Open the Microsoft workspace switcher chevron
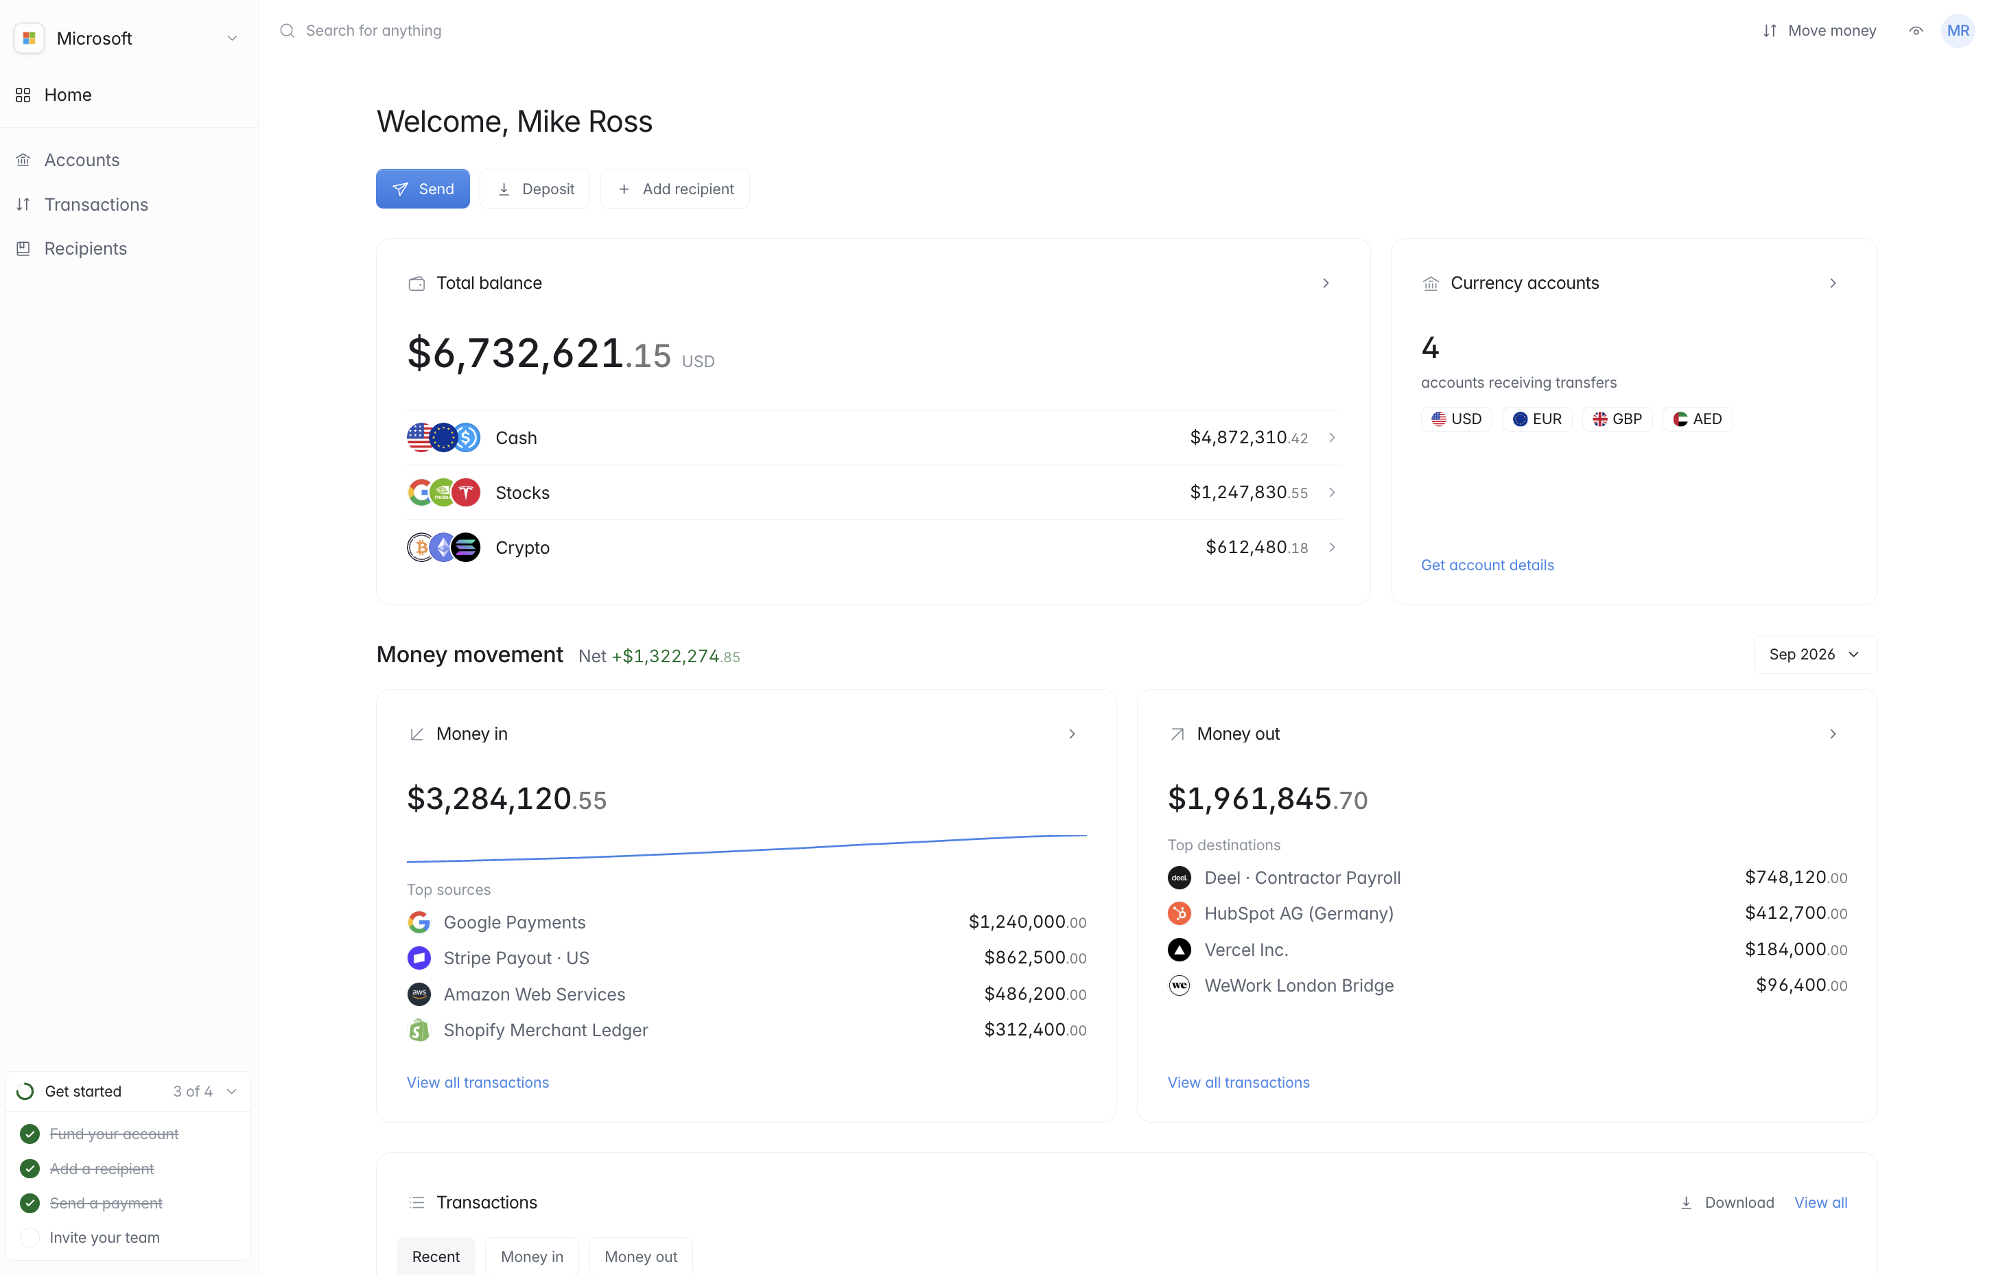The width and height of the screenshot is (1994, 1275). 232,38
